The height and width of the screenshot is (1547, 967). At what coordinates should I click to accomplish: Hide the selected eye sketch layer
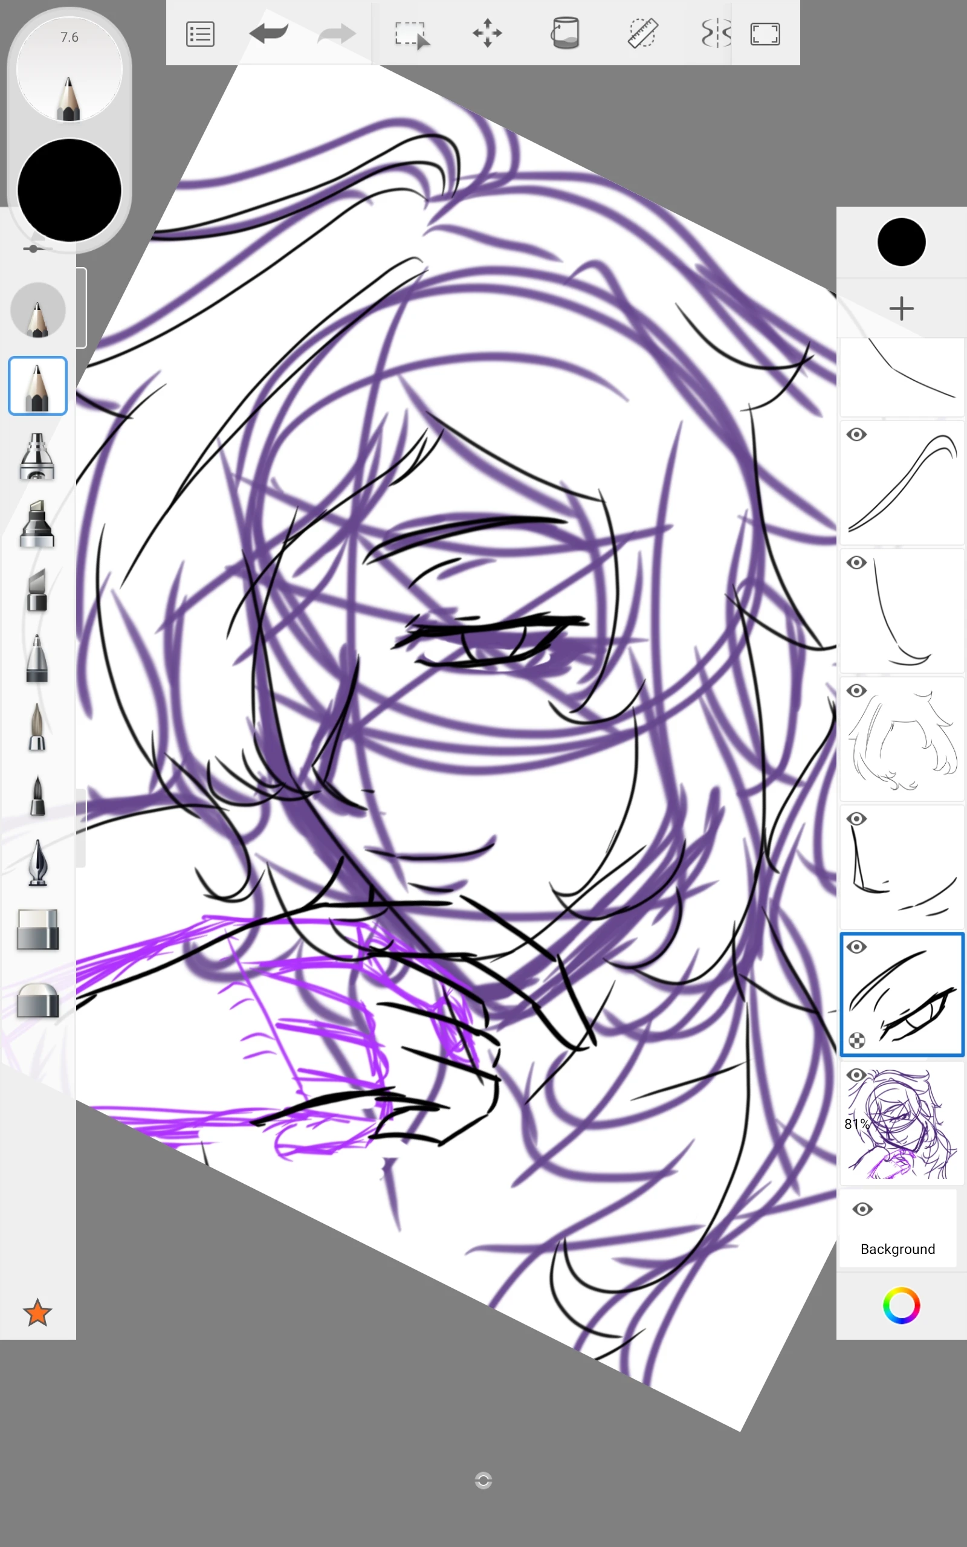pyautogui.click(x=858, y=947)
